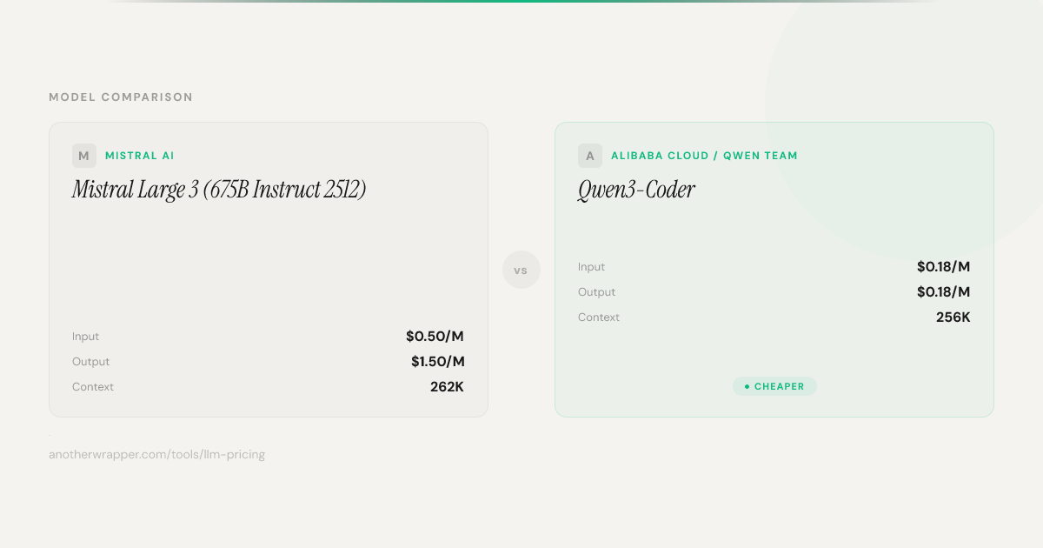The image size is (1043, 548).
Task: Select the Cheaper badge on Qwen3-Coder card
Action: (774, 386)
